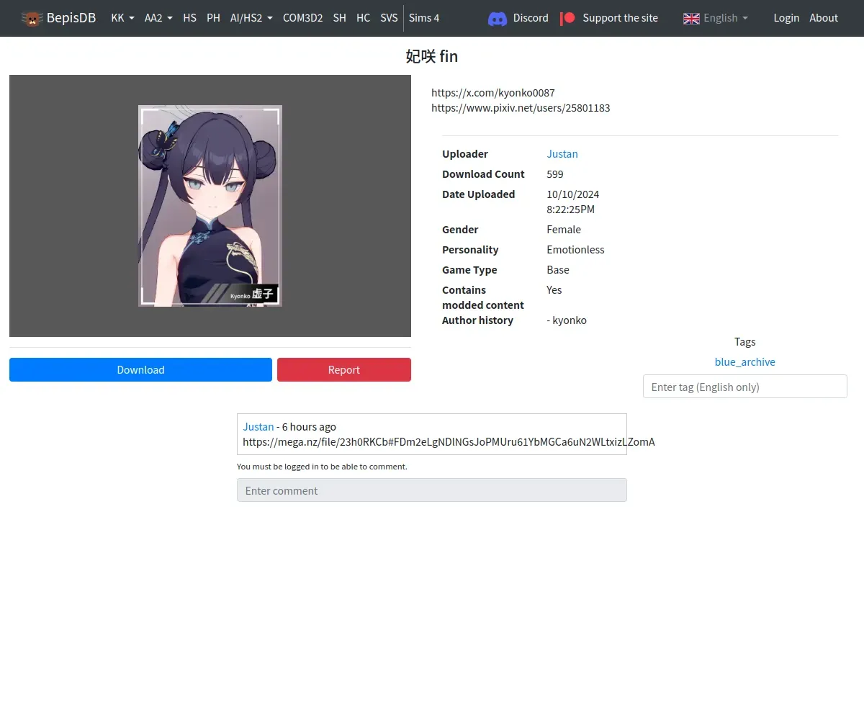Viewport: 864px width, 720px height.
Task: Click the download count value 599
Action: 555,174
